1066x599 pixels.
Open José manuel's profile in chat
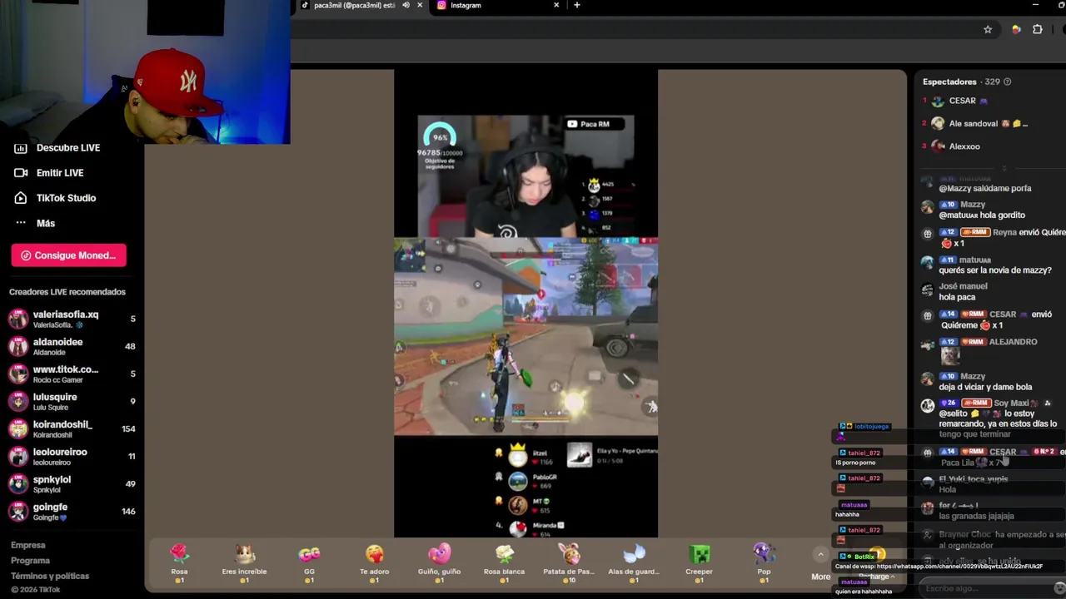coord(963,286)
